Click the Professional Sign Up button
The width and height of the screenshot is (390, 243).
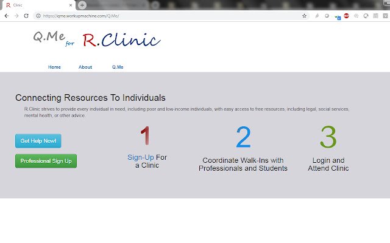coord(46,161)
